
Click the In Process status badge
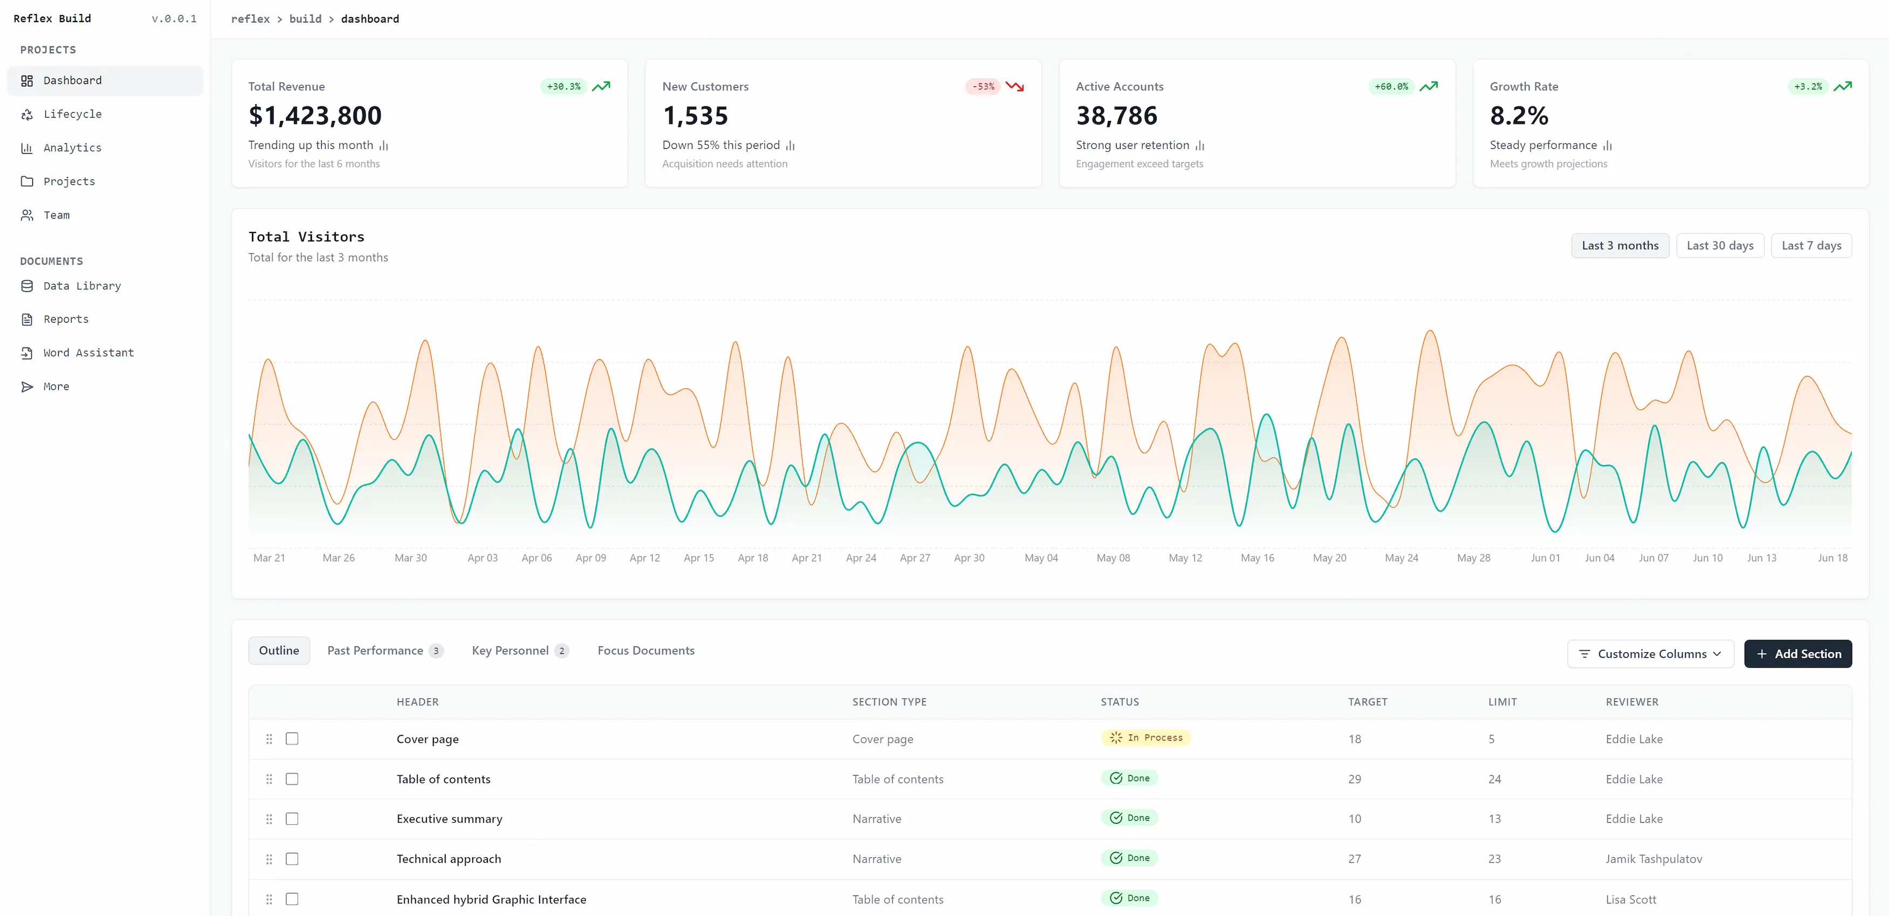coord(1145,738)
